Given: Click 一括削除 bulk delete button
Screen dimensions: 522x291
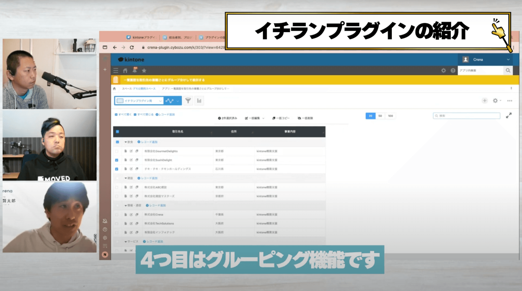Looking at the screenshot, I should click(x=305, y=118).
